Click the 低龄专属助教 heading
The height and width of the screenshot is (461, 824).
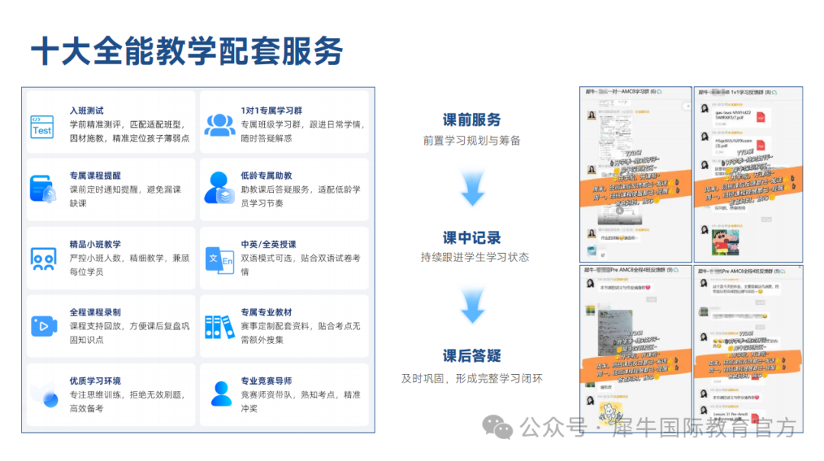[266, 175]
